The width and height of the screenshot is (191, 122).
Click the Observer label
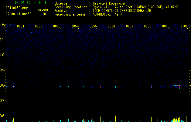pos(62,3)
